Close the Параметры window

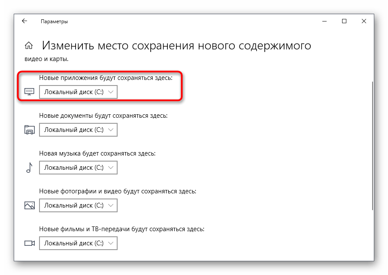tap(364, 21)
